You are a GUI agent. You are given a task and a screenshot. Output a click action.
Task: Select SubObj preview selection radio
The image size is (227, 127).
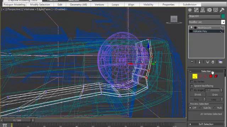201,108
